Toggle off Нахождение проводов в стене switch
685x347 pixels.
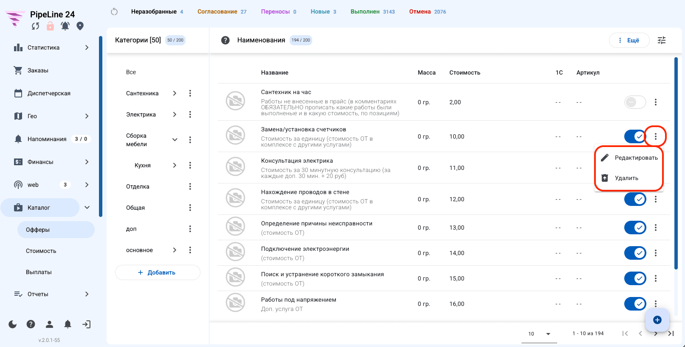pyautogui.click(x=635, y=199)
